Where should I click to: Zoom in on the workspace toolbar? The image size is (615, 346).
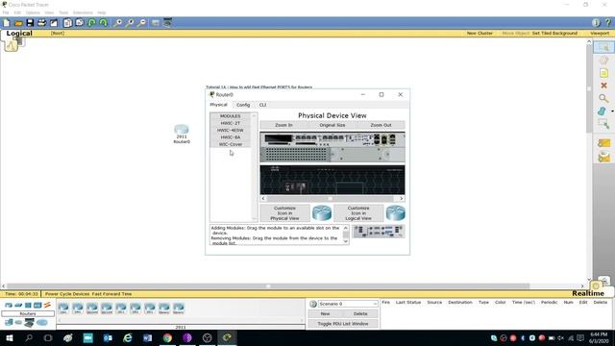pos(117,23)
